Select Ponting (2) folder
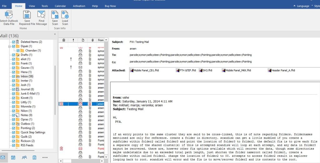This screenshot has height=163, width=320. click(x=28, y=128)
